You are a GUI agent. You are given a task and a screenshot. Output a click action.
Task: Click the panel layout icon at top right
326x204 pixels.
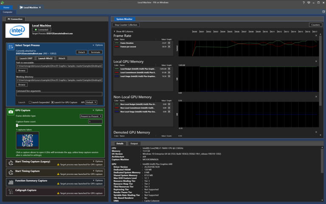(323, 12)
